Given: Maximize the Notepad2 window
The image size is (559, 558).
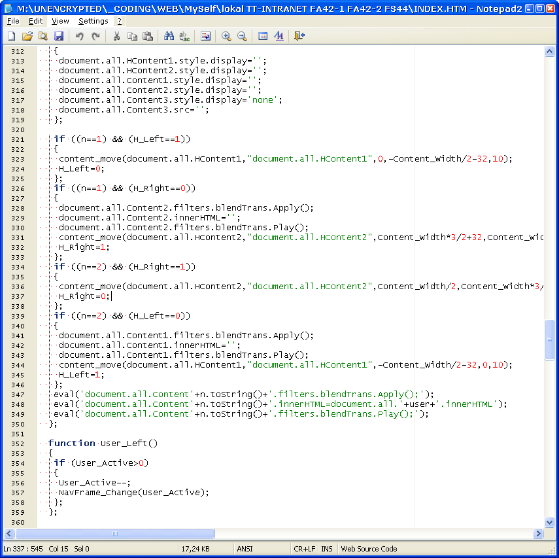Looking at the screenshot, I should pyautogui.click(x=540, y=9).
